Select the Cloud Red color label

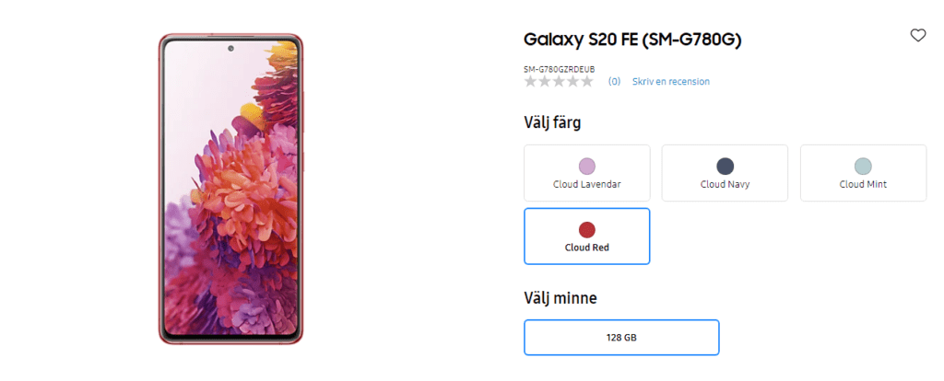coord(587,247)
